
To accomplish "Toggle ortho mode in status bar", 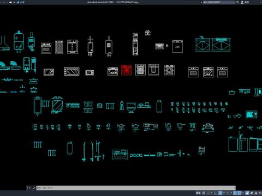I will pos(216,193).
